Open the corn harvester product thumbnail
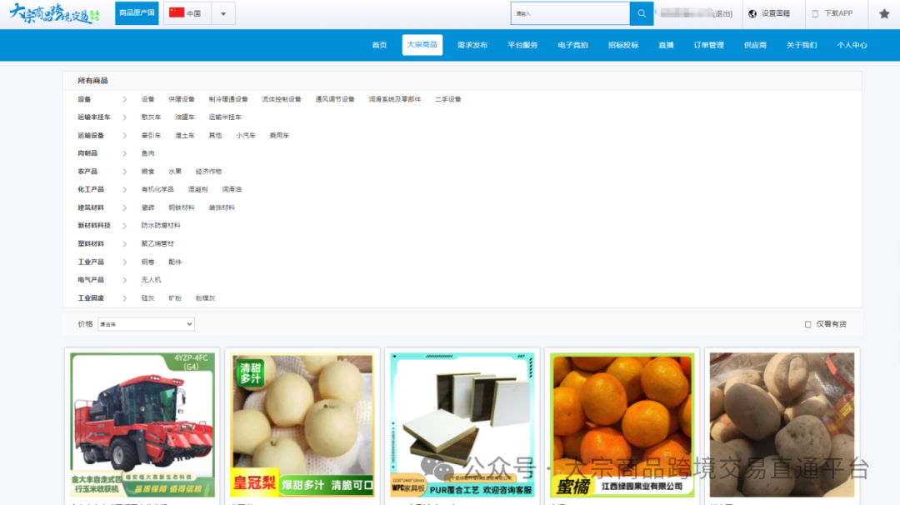 pyautogui.click(x=142, y=425)
